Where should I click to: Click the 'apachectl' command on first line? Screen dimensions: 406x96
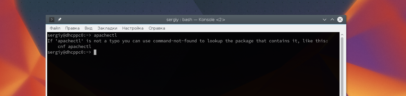point(105,35)
